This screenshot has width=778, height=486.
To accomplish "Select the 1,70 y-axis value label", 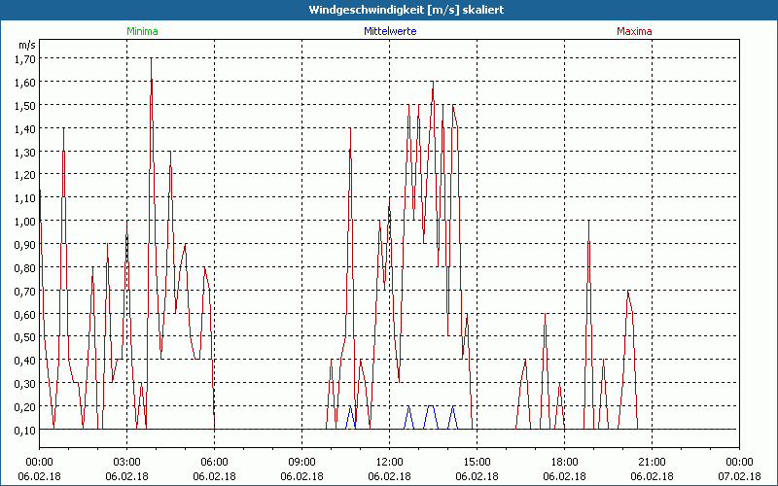I will 25,58.
